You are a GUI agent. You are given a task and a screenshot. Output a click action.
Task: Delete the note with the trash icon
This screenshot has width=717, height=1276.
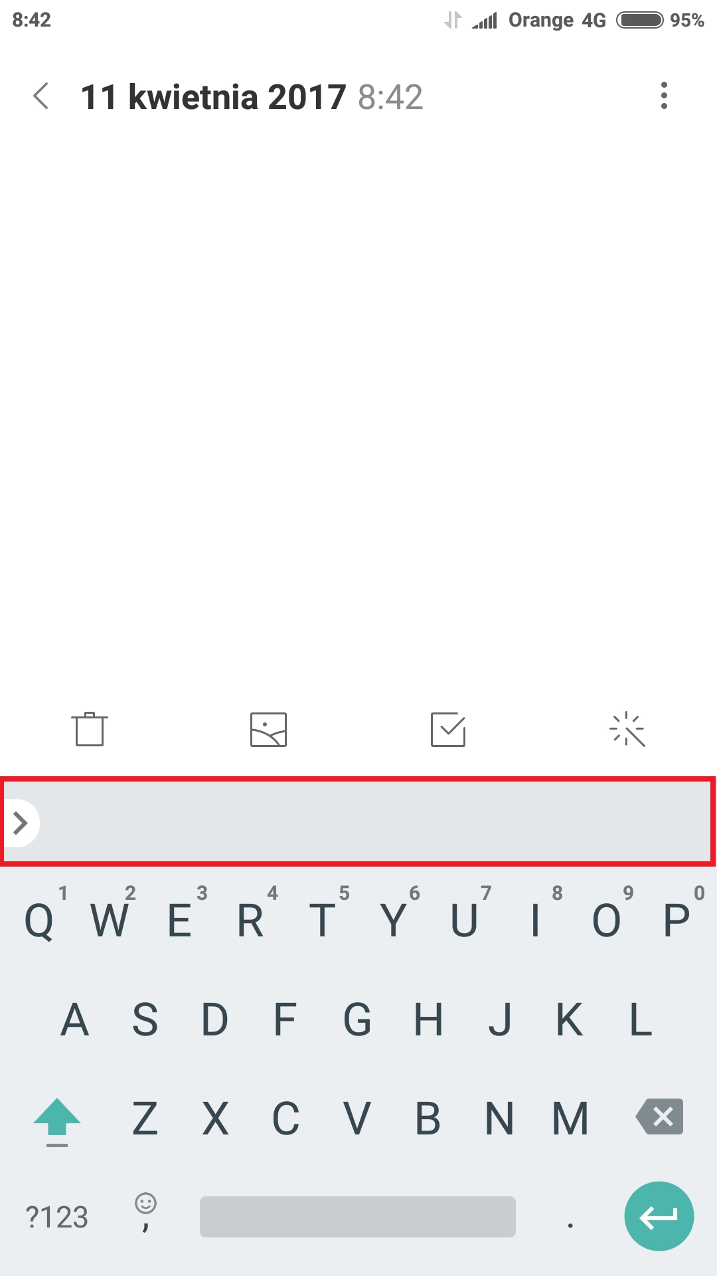point(90,729)
